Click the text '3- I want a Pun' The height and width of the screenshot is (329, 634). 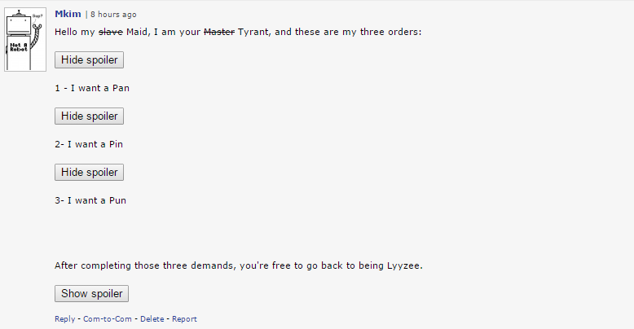[90, 200]
